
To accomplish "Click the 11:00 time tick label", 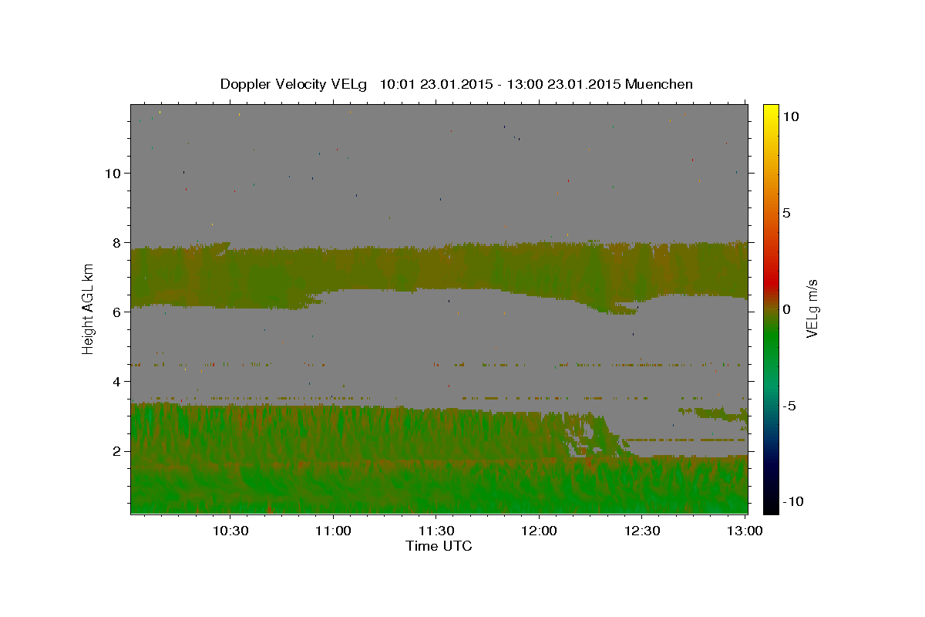I will 332,531.
